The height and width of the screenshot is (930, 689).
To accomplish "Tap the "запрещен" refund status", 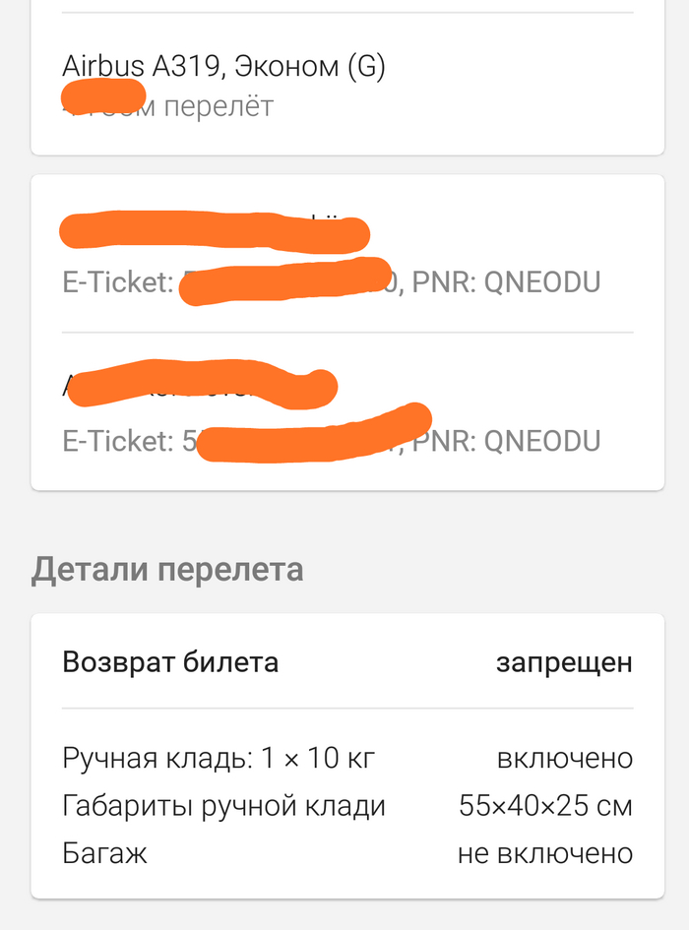I will tap(564, 662).
